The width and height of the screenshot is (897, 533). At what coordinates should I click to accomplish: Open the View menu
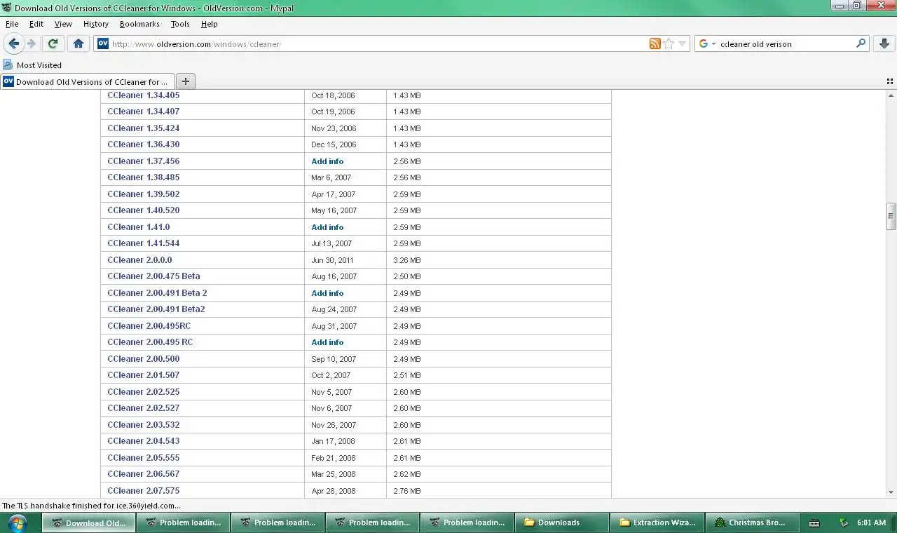pyautogui.click(x=63, y=24)
